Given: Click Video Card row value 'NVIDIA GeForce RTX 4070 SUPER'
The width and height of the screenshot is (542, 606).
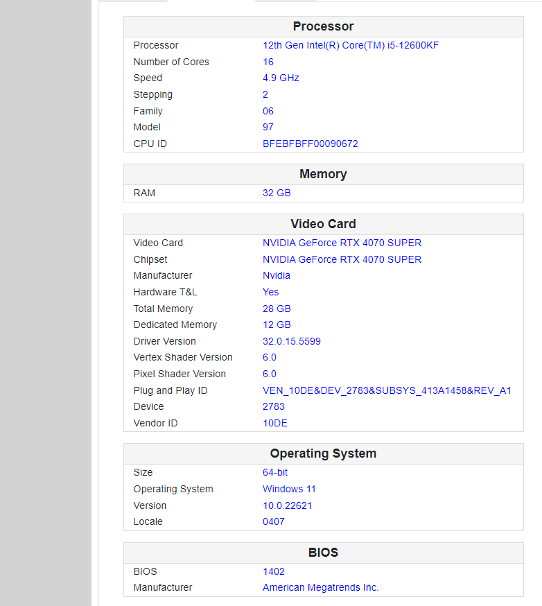Looking at the screenshot, I should coord(342,243).
